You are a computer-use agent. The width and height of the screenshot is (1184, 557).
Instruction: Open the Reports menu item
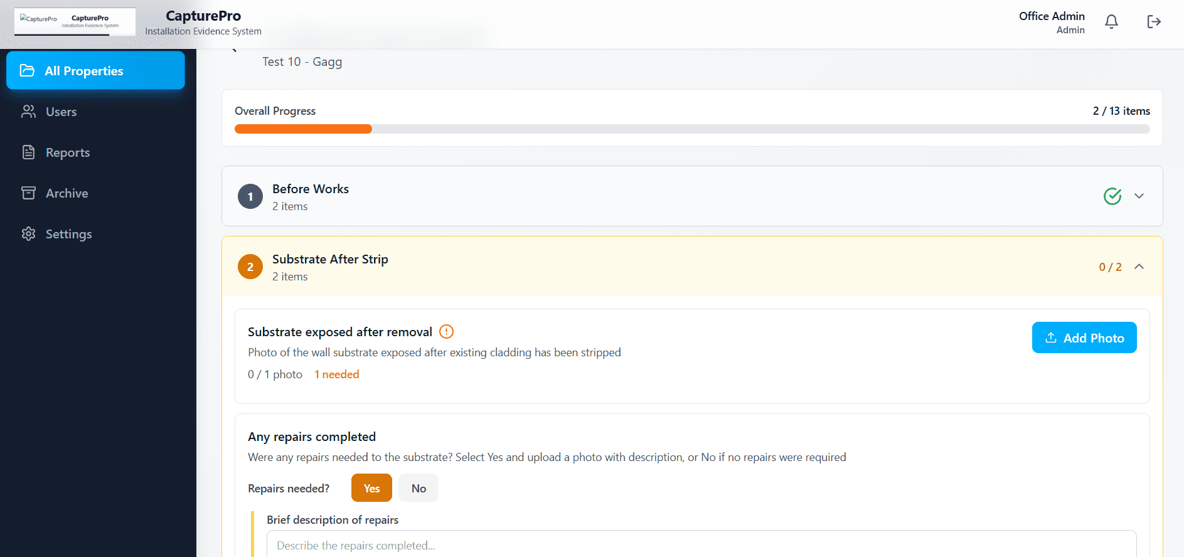pos(68,152)
